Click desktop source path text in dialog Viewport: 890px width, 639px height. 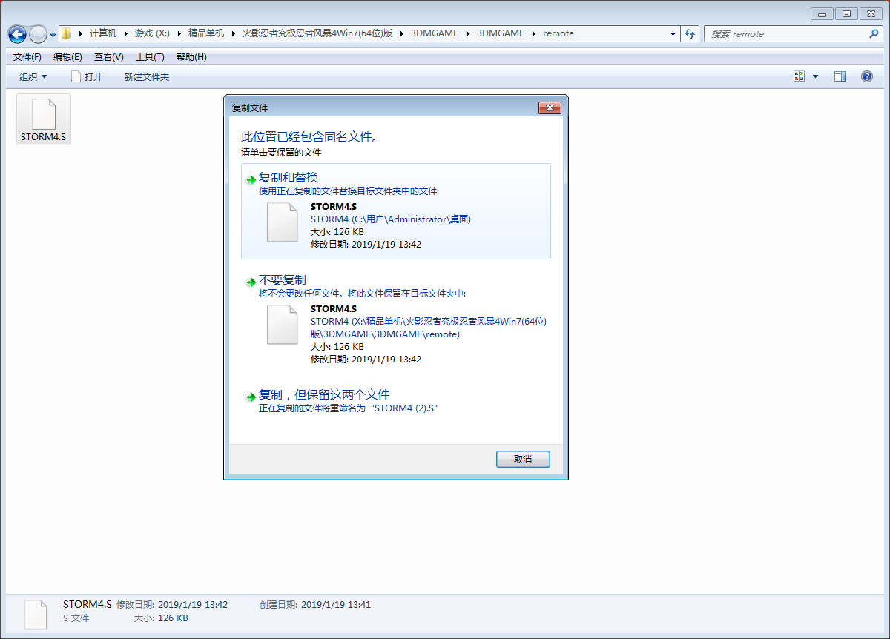coord(391,219)
